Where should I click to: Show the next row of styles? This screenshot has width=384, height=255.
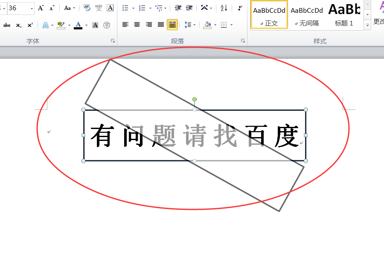367,14
